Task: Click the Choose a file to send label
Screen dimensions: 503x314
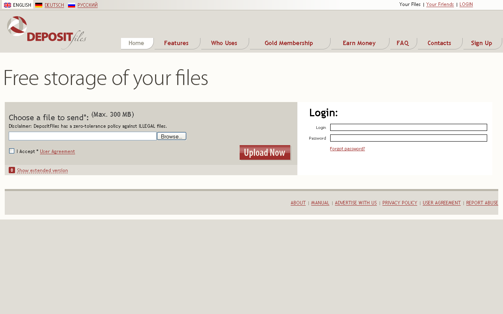Action: (49, 117)
